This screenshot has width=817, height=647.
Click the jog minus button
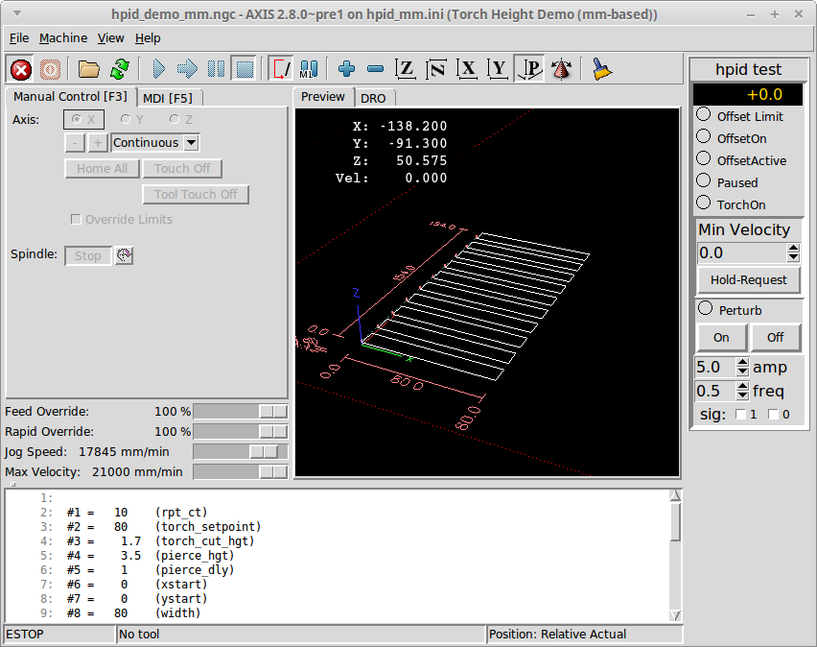pyautogui.click(x=75, y=142)
